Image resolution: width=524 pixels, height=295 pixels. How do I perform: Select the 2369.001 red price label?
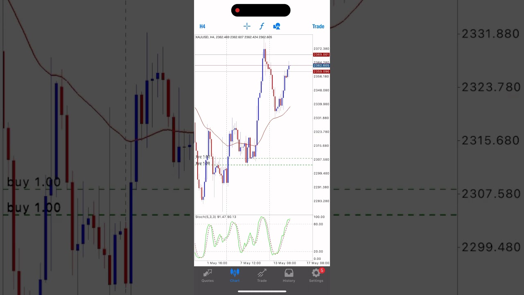pyautogui.click(x=321, y=54)
